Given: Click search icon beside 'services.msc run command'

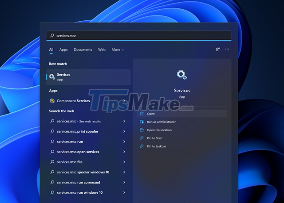Looking at the screenshot, I should 52,182.
